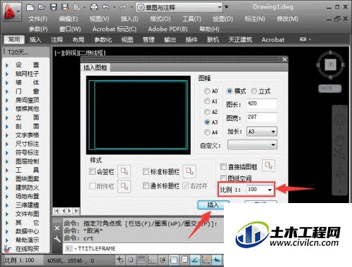352x267 pixels.
Task: Select the A4 paper size radio
Action: point(207,132)
